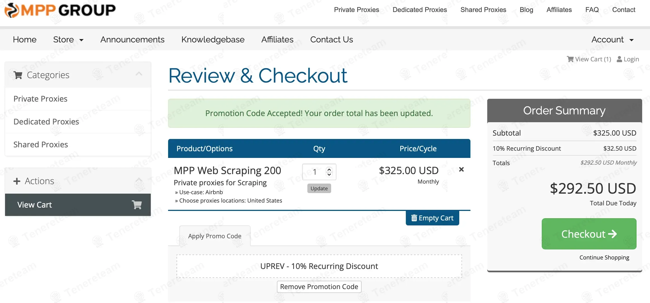The image size is (650, 303).
Task: Decrease quantity using the stepper down arrow
Action: pyautogui.click(x=329, y=174)
